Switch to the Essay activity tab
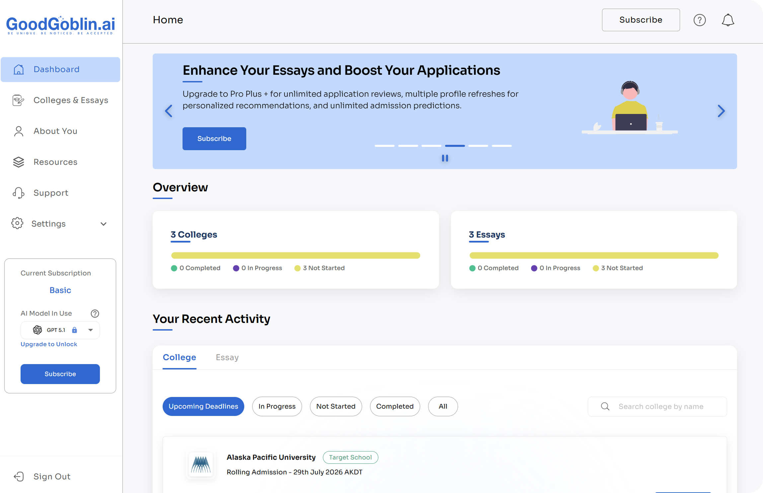763x493 pixels. coord(227,357)
